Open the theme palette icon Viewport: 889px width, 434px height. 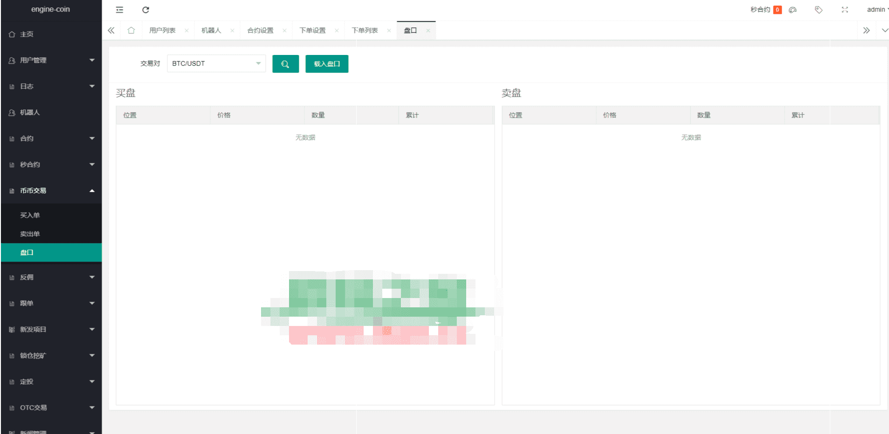[x=793, y=10]
